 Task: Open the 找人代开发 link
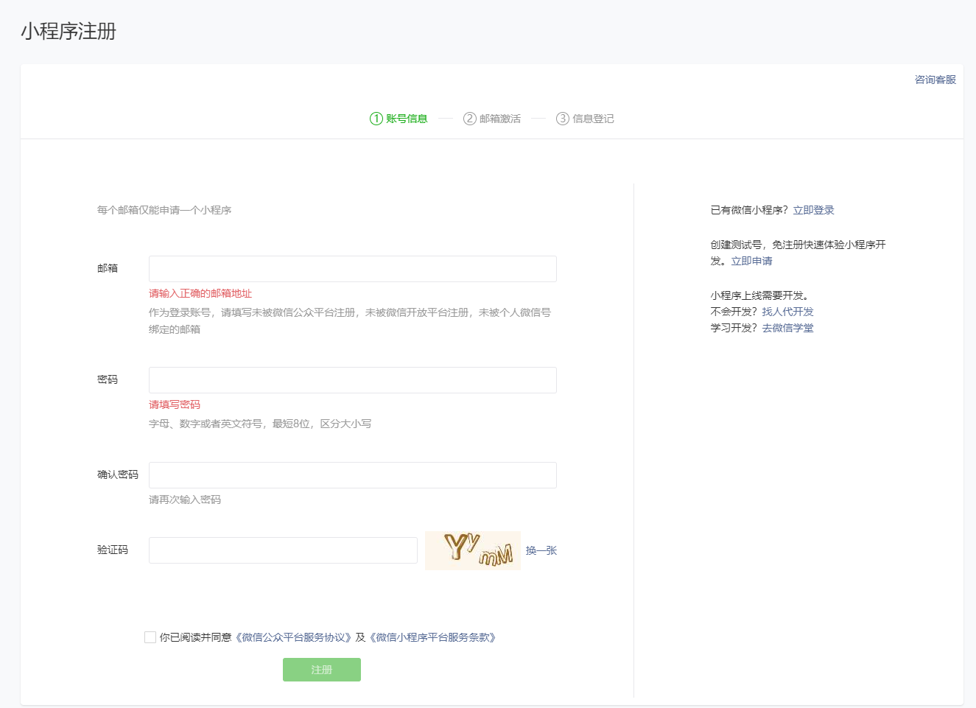[x=787, y=312]
